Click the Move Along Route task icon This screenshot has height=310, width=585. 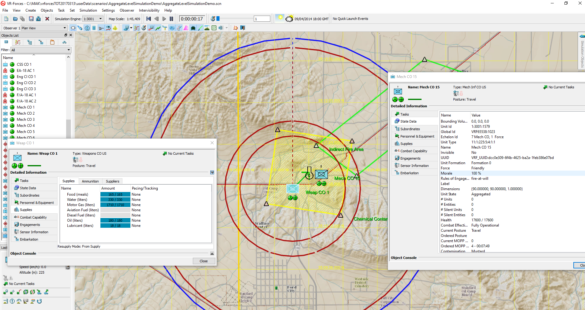coord(19,292)
